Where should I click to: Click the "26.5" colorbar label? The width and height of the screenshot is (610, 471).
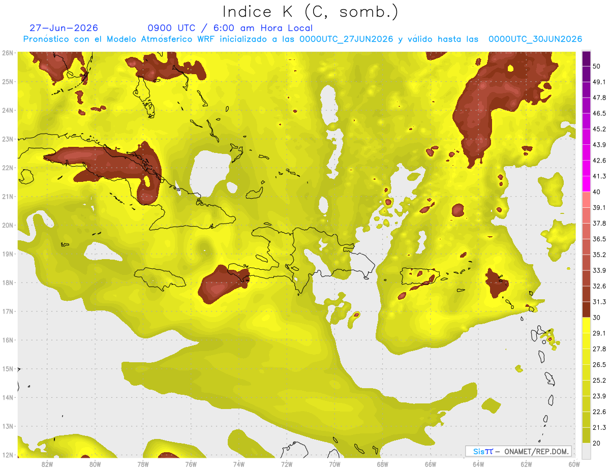tap(599, 364)
